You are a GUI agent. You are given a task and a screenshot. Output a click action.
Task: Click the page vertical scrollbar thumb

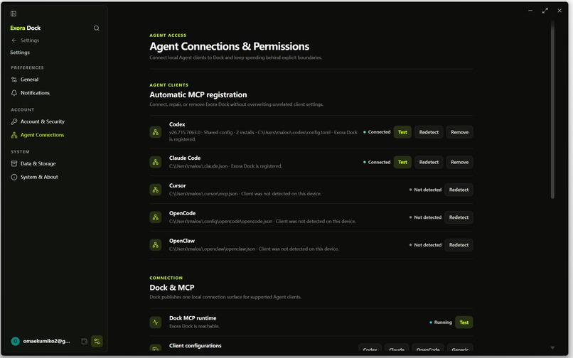pyautogui.click(x=552, y=109)
